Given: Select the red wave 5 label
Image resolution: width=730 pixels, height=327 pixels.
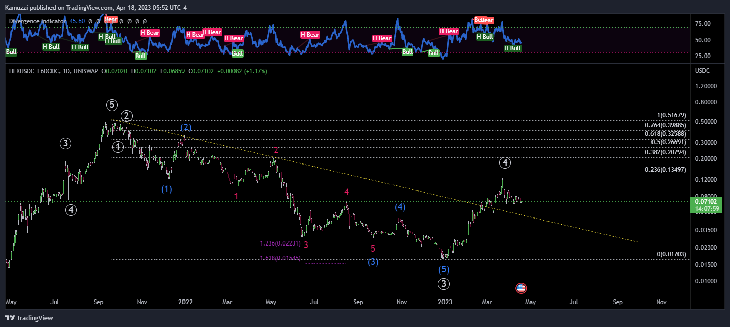Looking at the screenshot, I should point(373,249).
